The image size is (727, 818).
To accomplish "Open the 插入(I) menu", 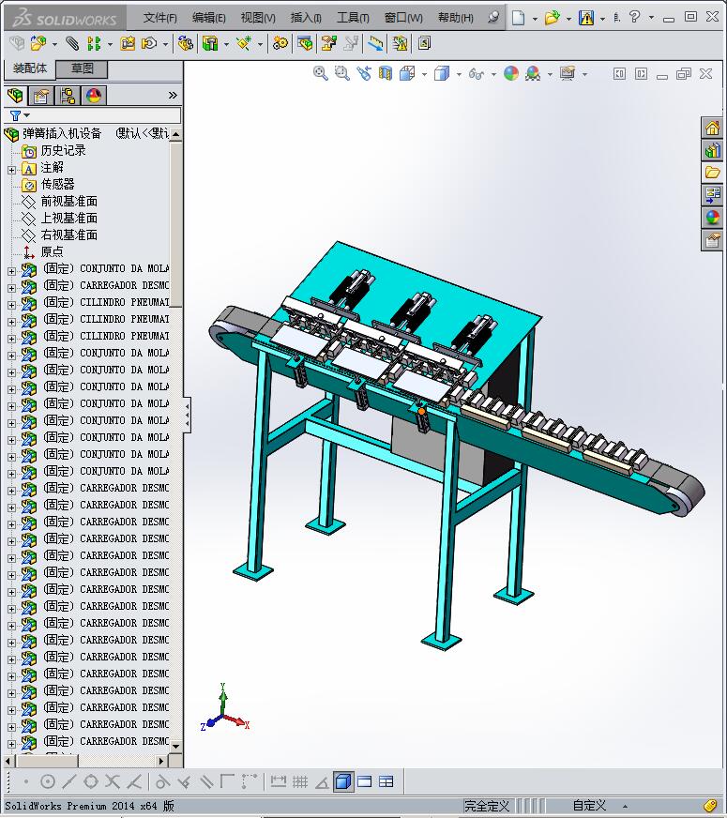I will [x=306, y=18].
